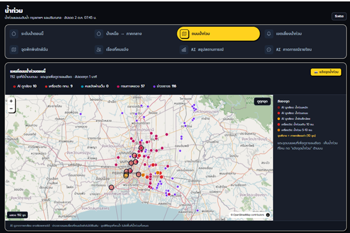Click the bell icon for เขตเสี่ยงน้ำท่วม
350x233 pixels.
coord(269,34)
